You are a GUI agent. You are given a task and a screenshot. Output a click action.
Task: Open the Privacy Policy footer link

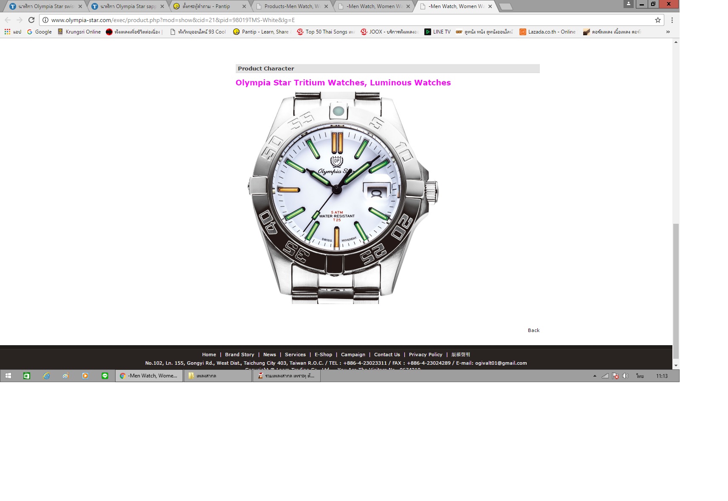[426, 355]
